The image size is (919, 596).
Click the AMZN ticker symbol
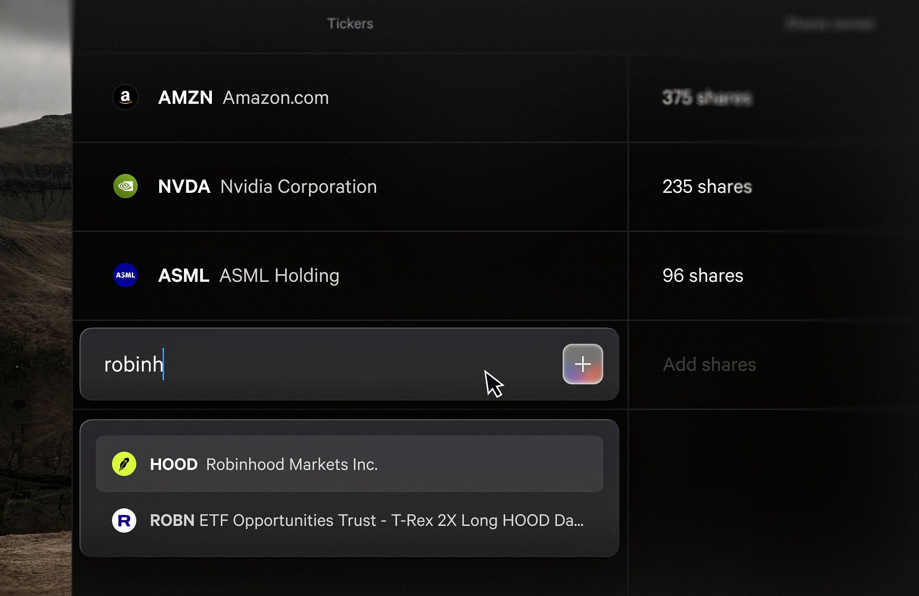coord(185,98)
